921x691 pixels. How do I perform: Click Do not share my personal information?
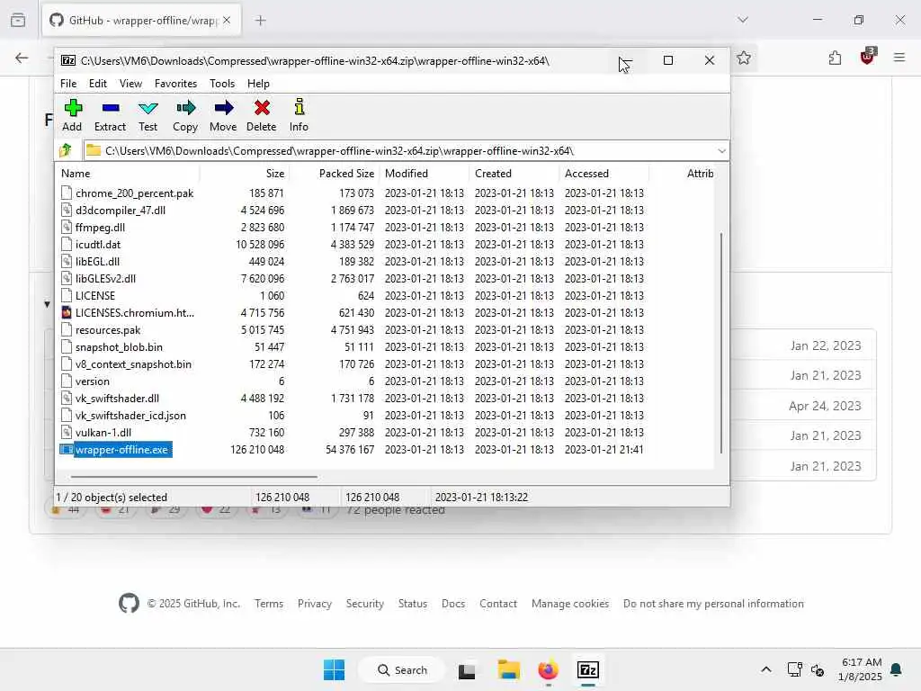pyautogui.click(x=713, y=604)
